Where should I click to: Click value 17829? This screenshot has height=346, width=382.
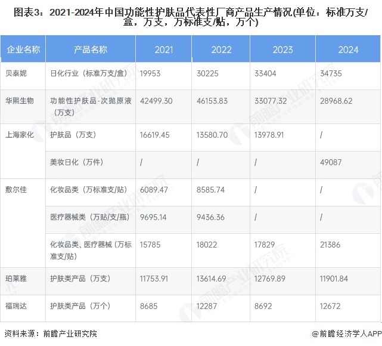(265, 245)
